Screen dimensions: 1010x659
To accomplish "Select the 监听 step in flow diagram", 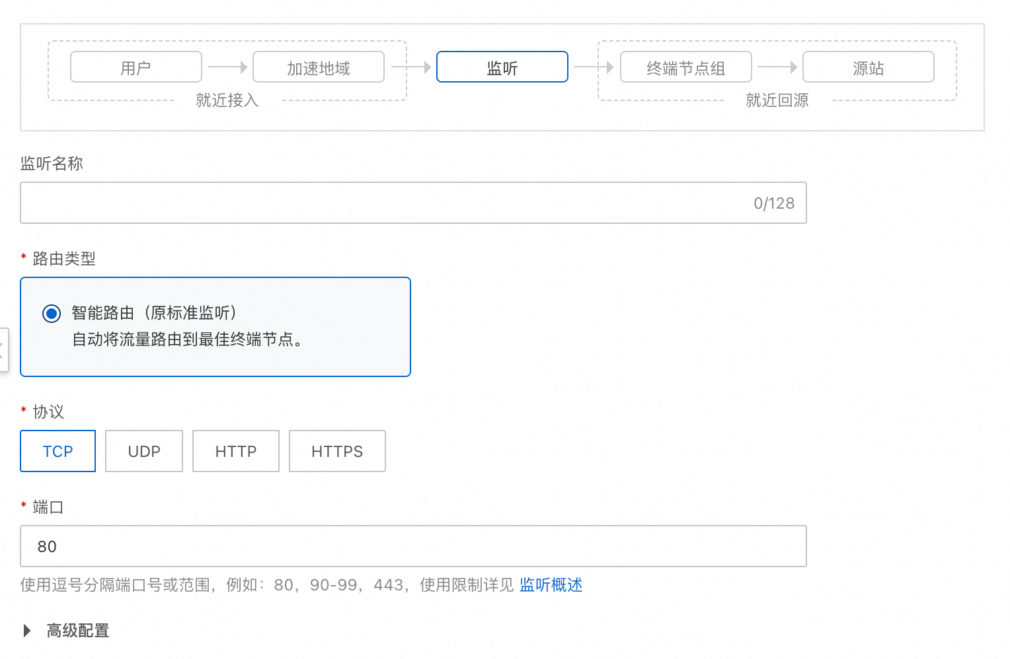I will click(502, 67).
